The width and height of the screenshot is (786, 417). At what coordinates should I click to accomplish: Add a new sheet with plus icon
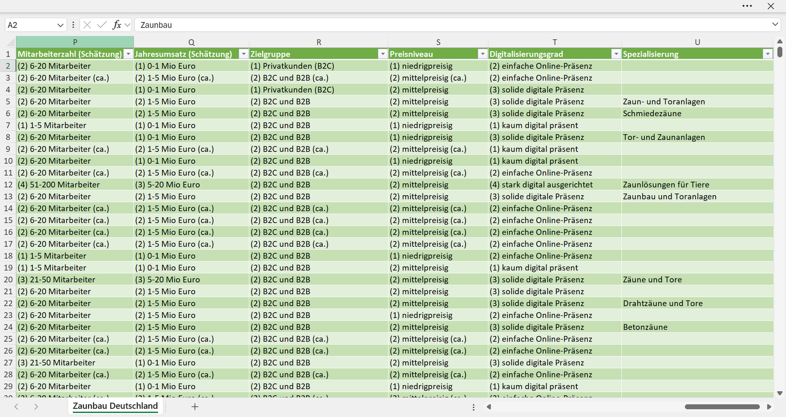click(x=195, y=407)
